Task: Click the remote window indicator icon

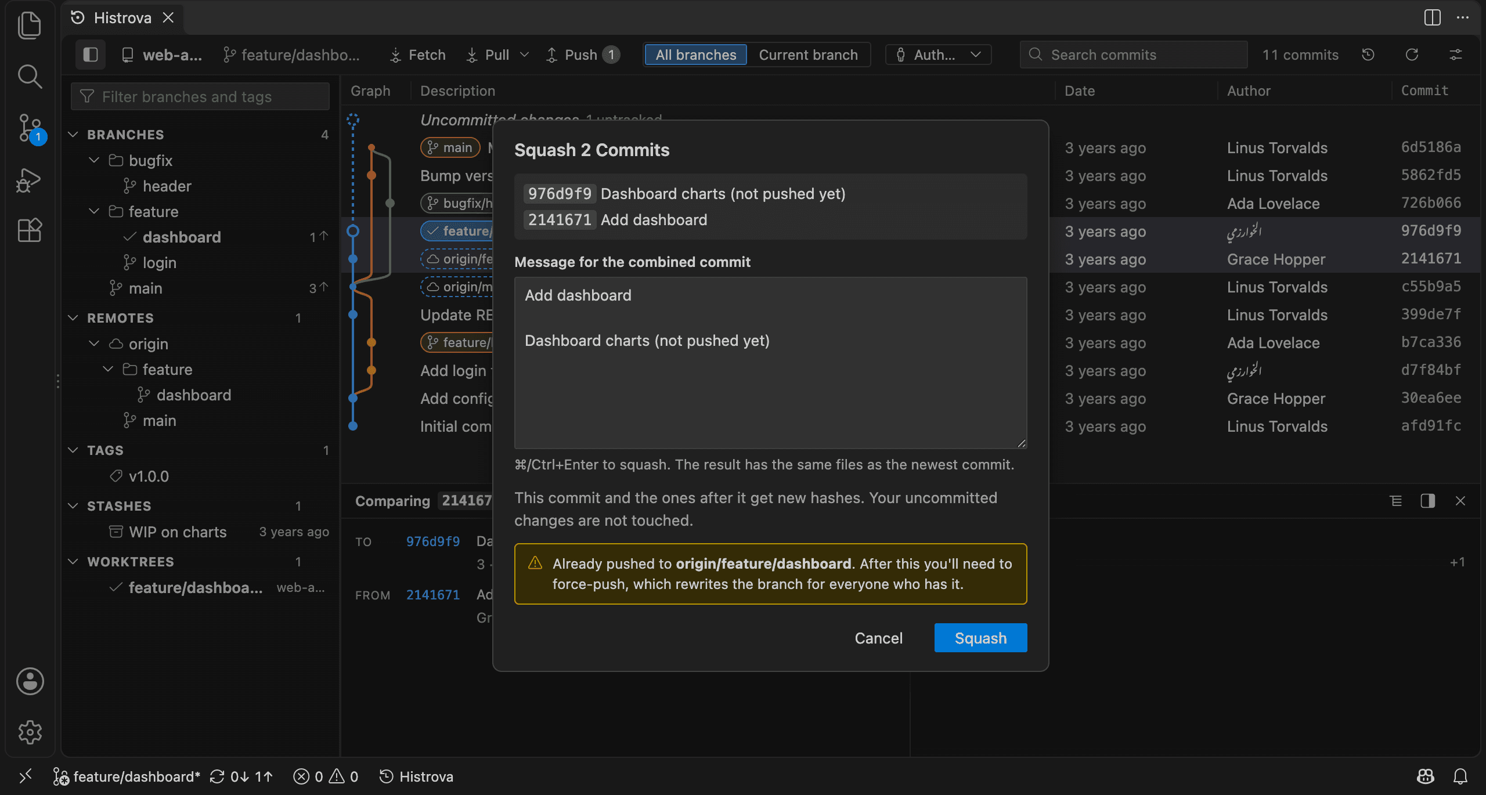Action: coord(26,776)
